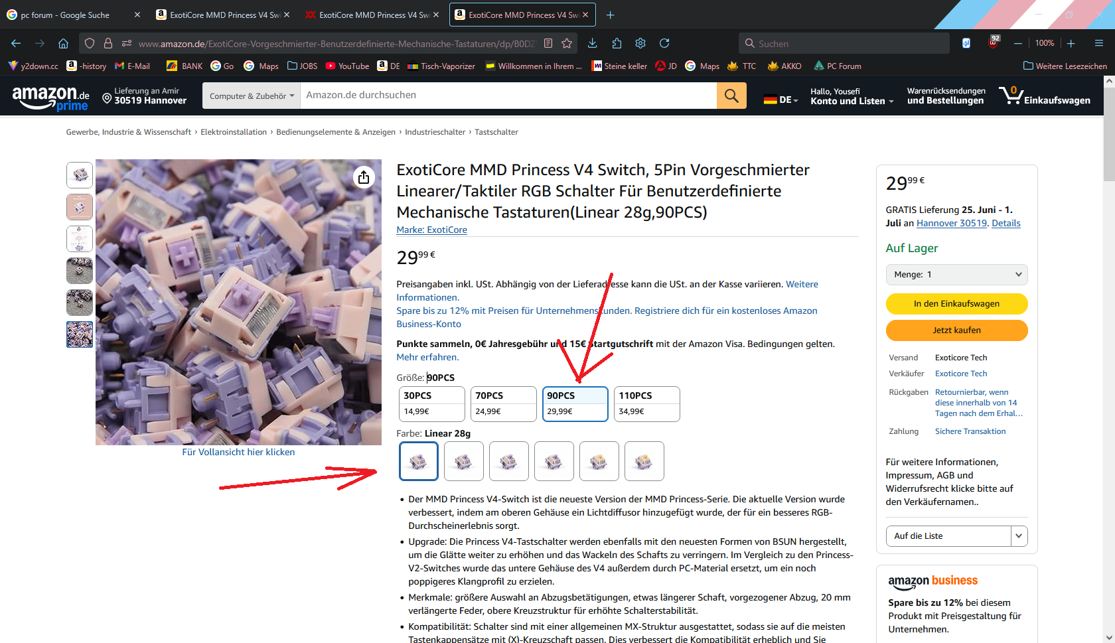Open the YouTube bookmark
This screenshot has height=643, width=1115.
pos(347,66)
